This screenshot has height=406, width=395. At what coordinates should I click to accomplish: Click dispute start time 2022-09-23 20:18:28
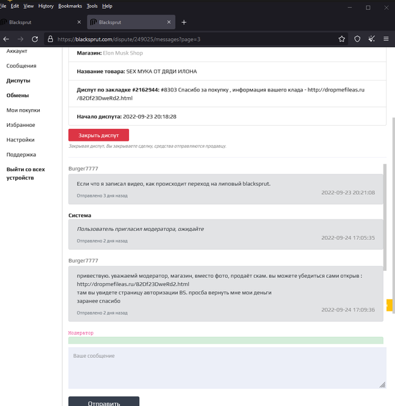tap(149, 117)
